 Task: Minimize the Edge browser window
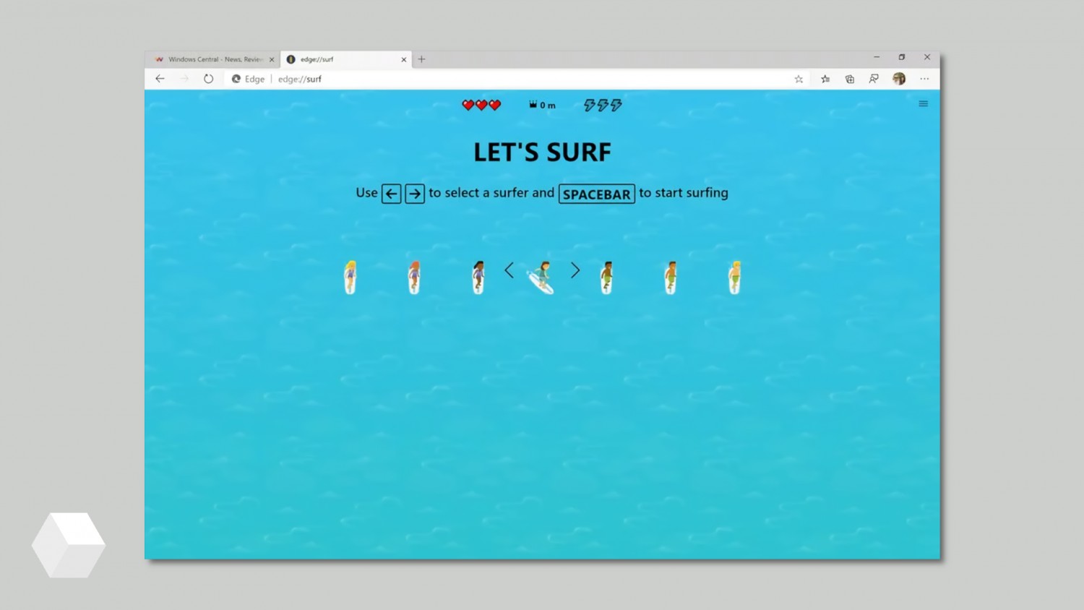point(877,57)
